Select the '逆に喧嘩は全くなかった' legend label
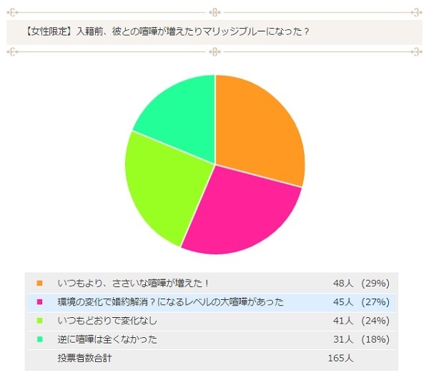Viewport: 429px width, 380px height. coord(107,339)
